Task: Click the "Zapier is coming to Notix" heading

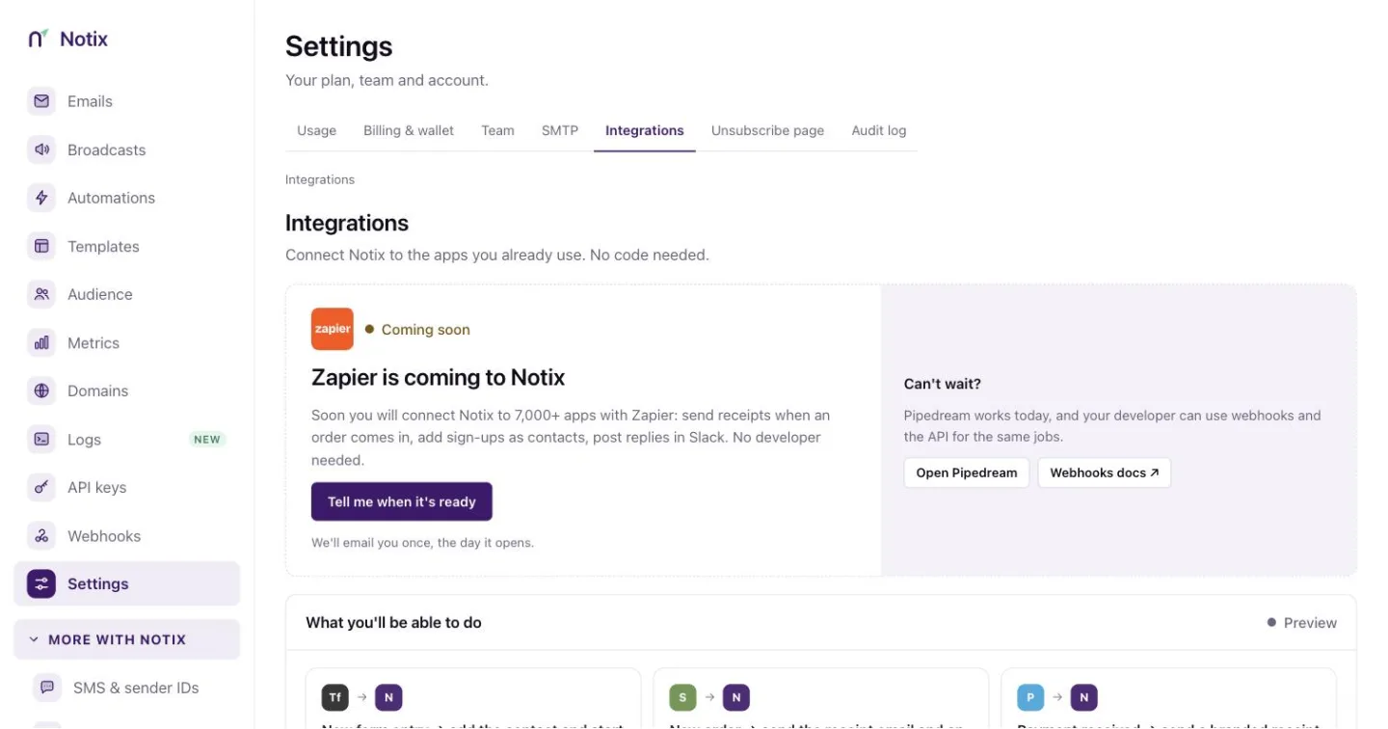Action: (439, 377)
